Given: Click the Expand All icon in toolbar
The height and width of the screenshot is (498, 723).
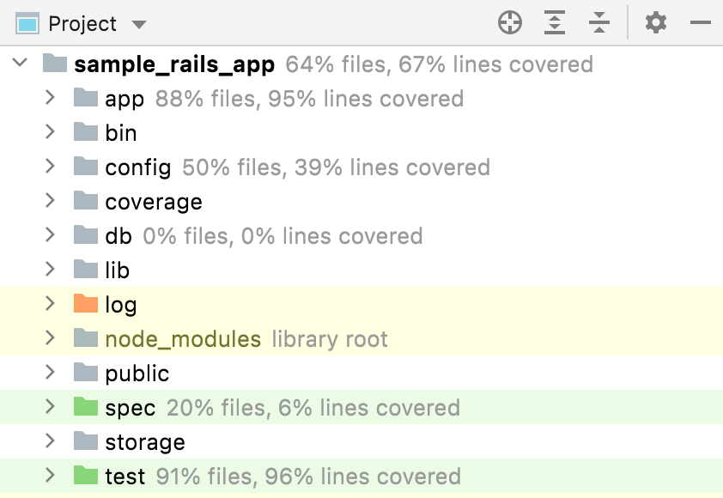Looking at the screenshot, I should [x=555, y=23].
